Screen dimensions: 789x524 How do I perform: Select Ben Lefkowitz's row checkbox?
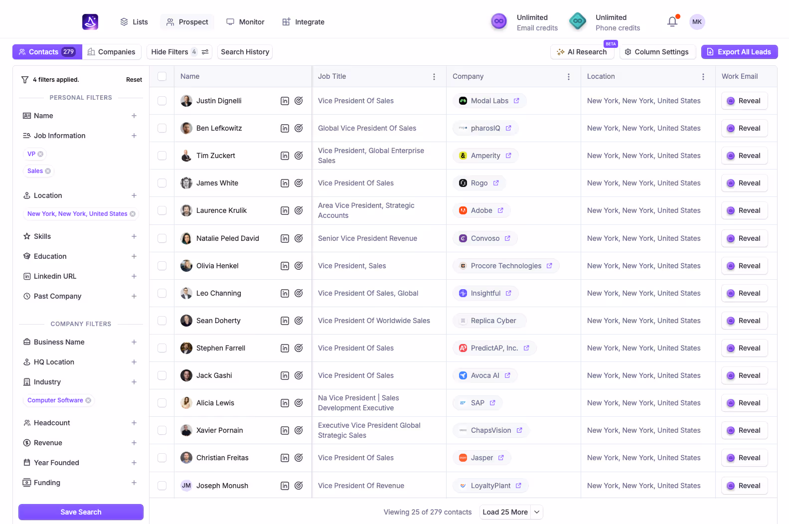(x=162, y=128)
